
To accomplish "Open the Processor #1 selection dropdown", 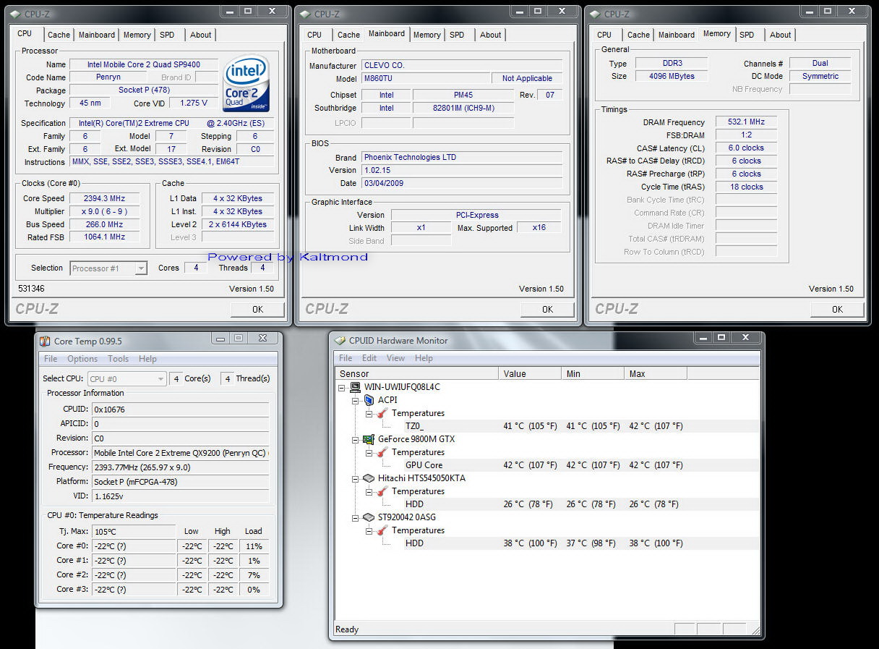I will tap(141, 268).
